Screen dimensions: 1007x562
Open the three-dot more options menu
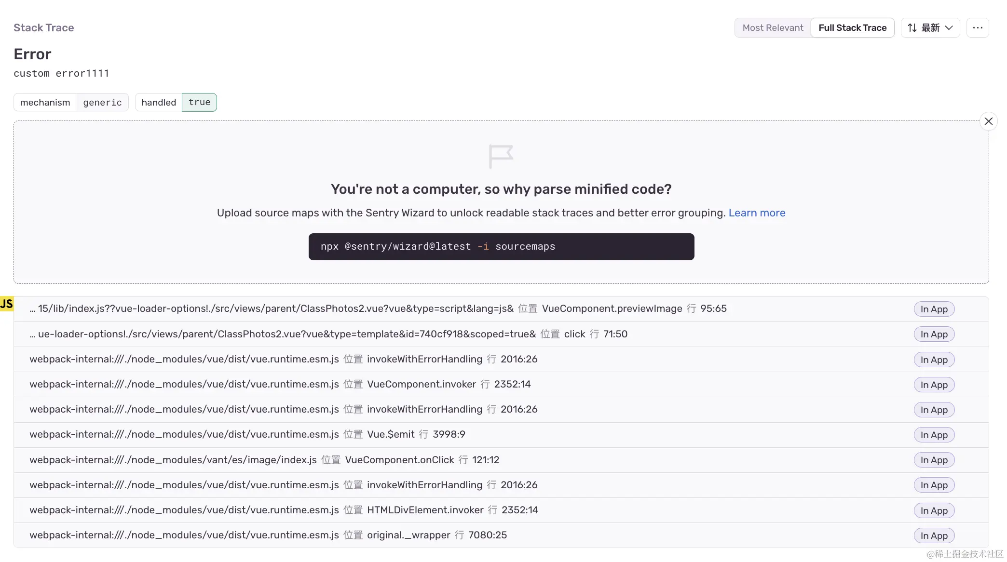[x=978, y=28]
